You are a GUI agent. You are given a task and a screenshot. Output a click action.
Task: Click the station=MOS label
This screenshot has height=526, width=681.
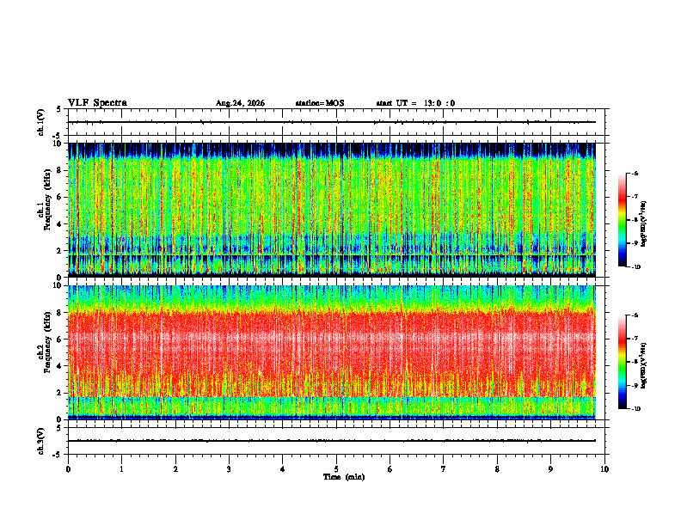(x=320, y=103)
